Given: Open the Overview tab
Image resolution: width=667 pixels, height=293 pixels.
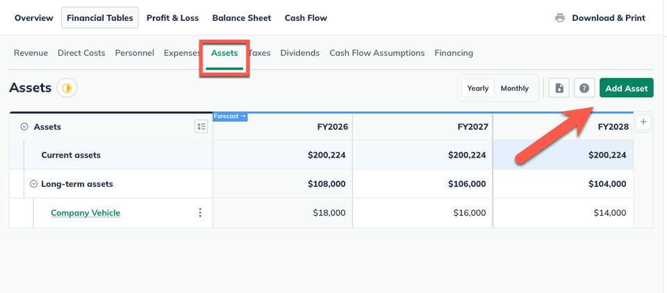Looking at the screenshot, I should tap(33, 18).
